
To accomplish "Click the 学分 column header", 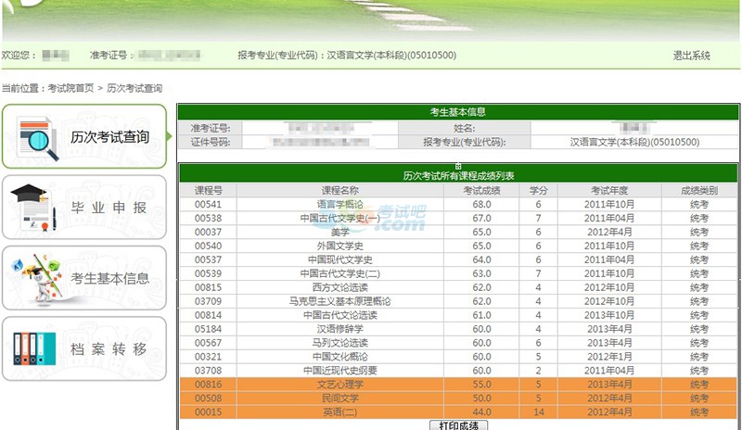I will 539,191.
